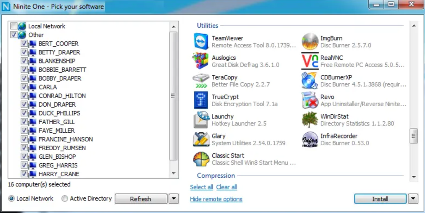
Task: Open the Install dropdown arrow
Action: pyautogui.click(x=413, y=198)
